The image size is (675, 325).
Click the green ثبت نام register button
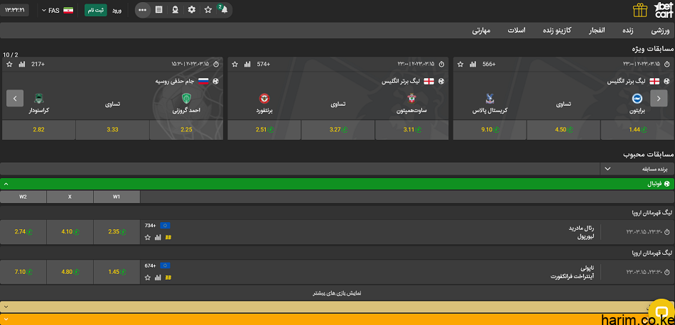click(96, 10)
